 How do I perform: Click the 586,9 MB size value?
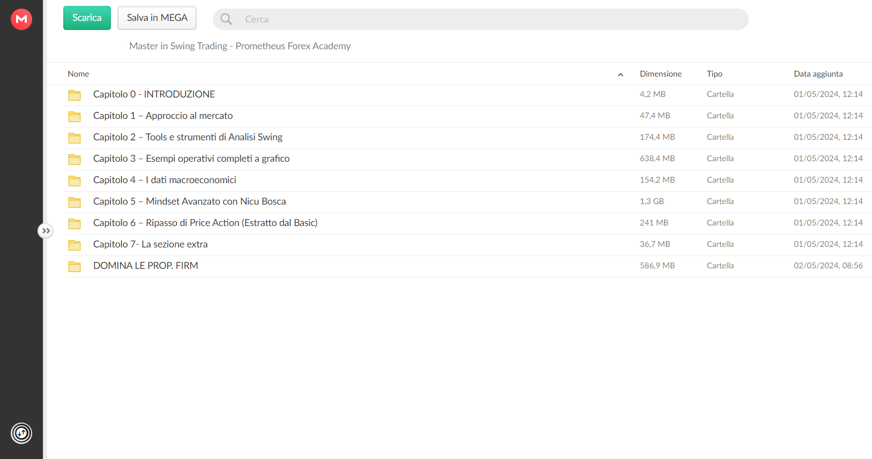point(657,266)
